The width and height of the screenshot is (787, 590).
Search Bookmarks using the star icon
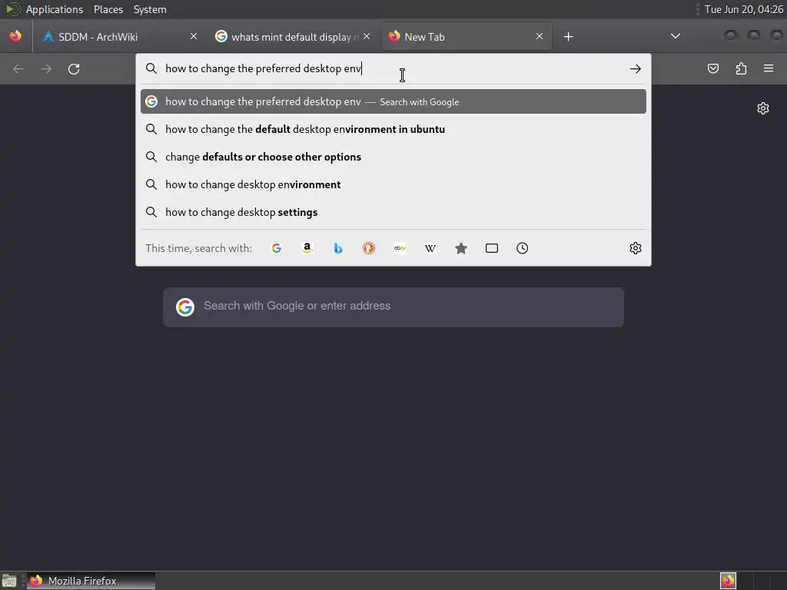click(461, 248)
